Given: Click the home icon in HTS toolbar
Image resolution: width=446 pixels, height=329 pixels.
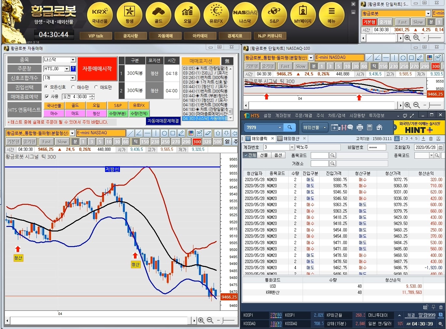Looking at the screenshot, I should coord(379,127).
